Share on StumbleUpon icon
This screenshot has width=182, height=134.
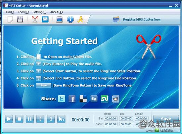tap(105, 99)
